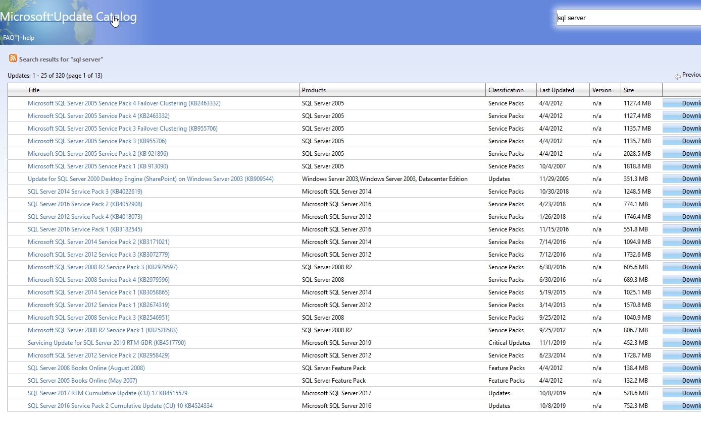Sort results by the Classification column header
This screenshot has width=701, height=423.
[x=506, y=90]
